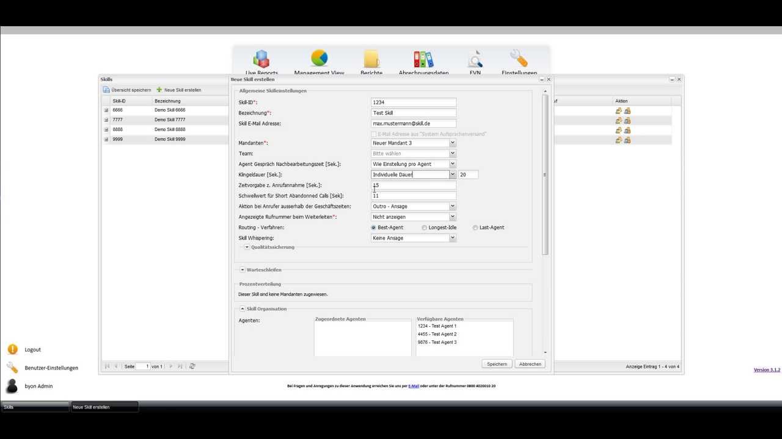Select Last-Agent routing option

[475, 227]
